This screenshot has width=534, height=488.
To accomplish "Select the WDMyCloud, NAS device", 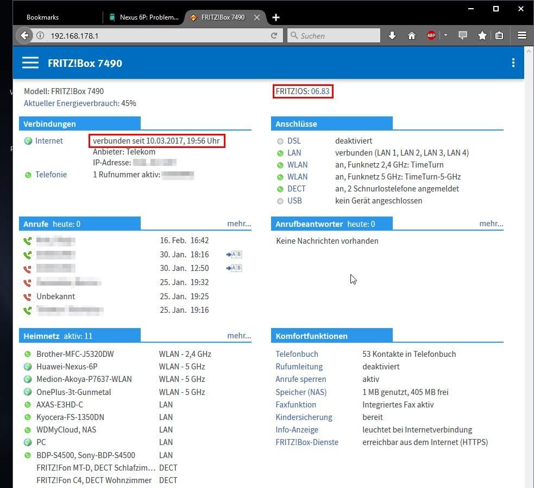I will pyautogui.click(x=66, y=430).
